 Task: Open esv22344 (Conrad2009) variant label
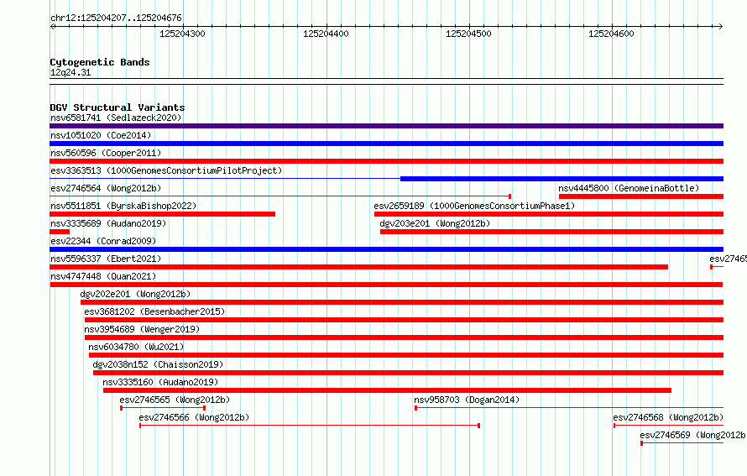pyautogui.click(x=103, y=241)
